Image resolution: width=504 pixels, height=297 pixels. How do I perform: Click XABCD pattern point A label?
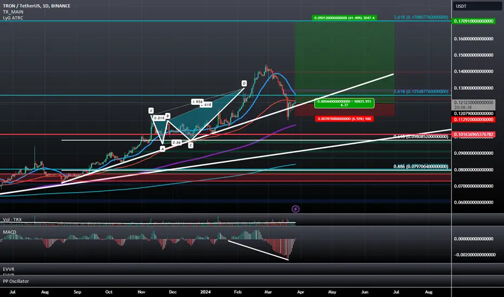[163, 148]
